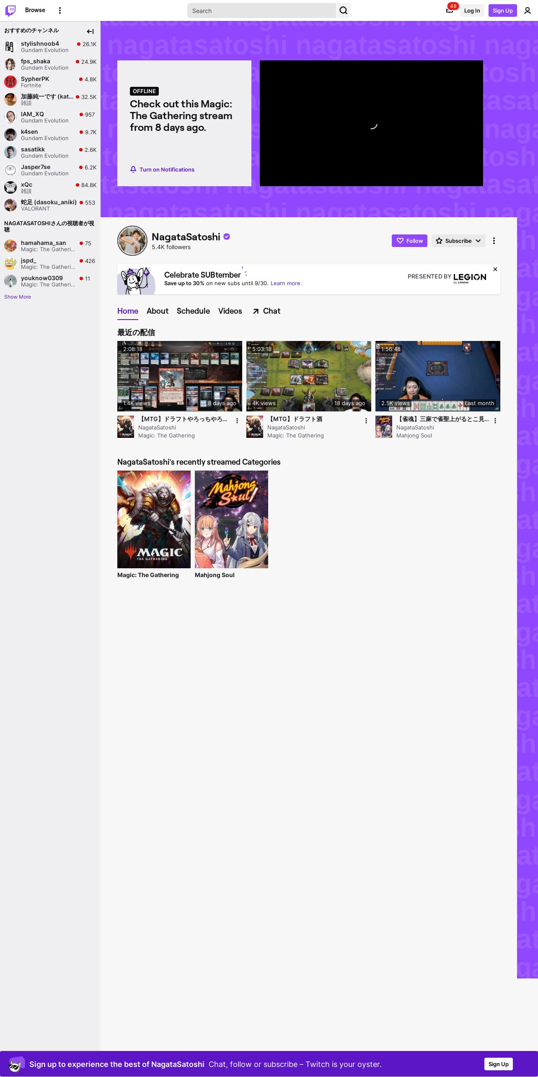
Task: Switch to the About tab
Action: [x=158, y=311]
